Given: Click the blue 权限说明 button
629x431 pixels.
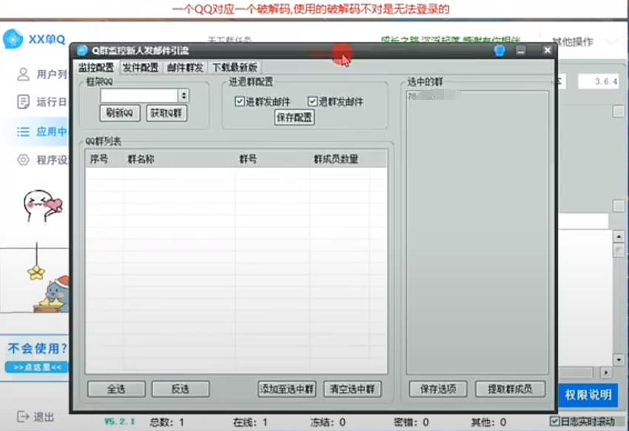Looking at the screenshot, I should [588, 395].
